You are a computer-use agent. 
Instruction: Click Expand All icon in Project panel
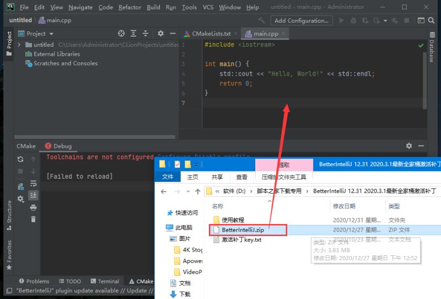133,34
